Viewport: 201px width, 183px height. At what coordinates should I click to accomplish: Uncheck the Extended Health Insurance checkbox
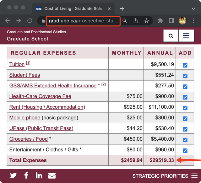coord(185,87)
